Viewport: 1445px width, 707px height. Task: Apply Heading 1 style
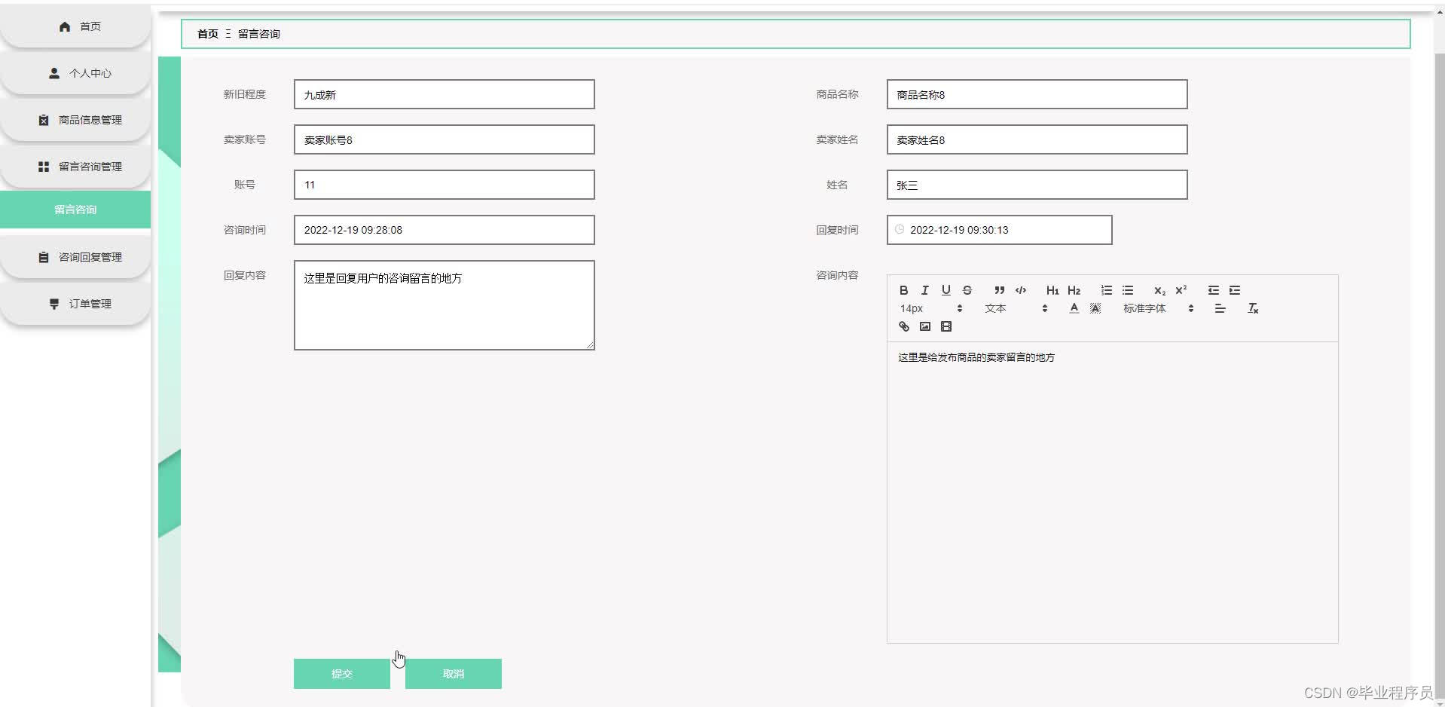click(x=1052, y=290)
